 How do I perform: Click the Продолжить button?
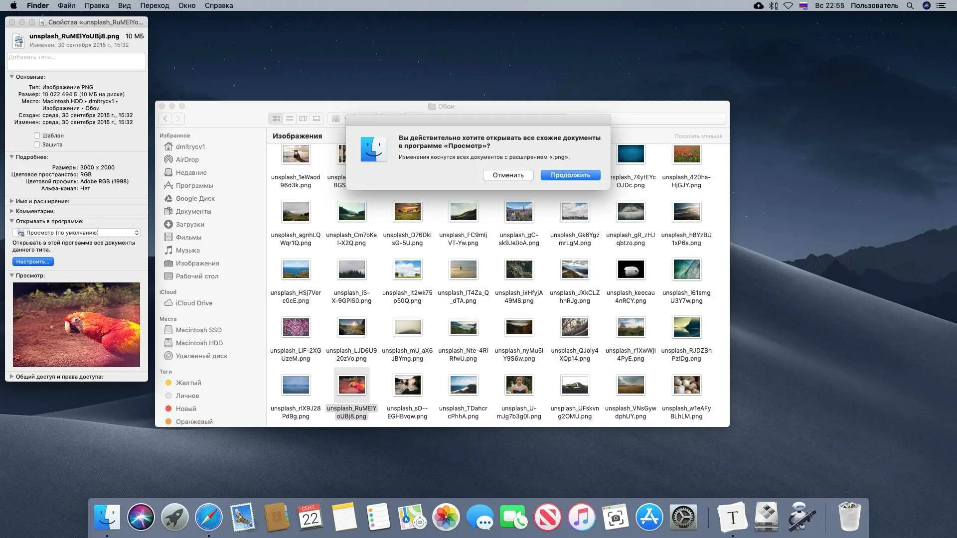[x=570, y=175]
